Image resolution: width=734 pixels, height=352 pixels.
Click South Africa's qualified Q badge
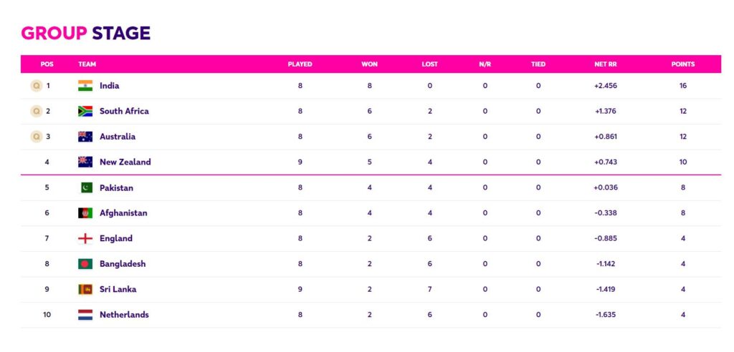click(36, 112)
